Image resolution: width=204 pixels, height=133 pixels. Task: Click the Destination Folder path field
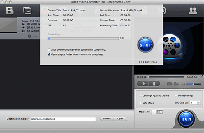[x=63, y=119]
